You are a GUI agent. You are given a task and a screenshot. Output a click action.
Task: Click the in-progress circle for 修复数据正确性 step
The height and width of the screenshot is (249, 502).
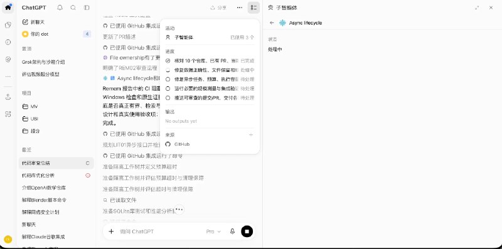pos(168,69)
